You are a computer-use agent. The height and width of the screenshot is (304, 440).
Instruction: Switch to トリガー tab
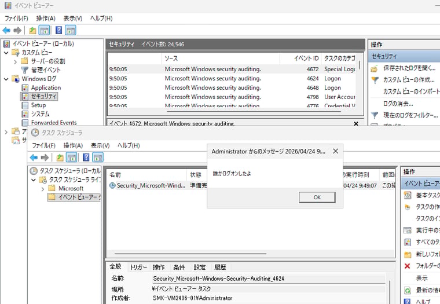[x=138, y=268]
